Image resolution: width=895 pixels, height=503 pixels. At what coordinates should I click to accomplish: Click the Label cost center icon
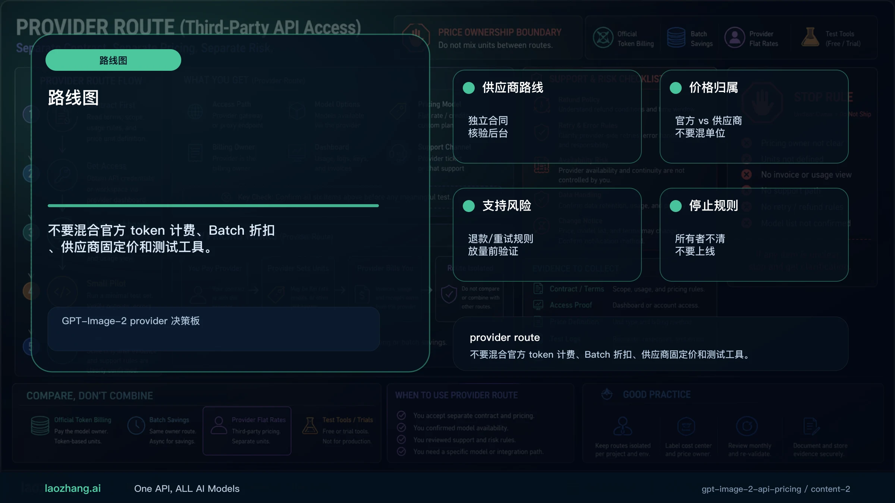pos(686,426)
